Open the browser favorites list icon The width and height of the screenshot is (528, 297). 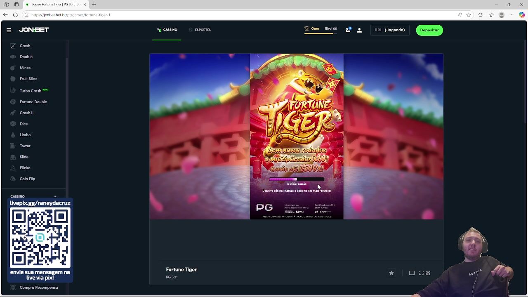(x=491, y=15)
